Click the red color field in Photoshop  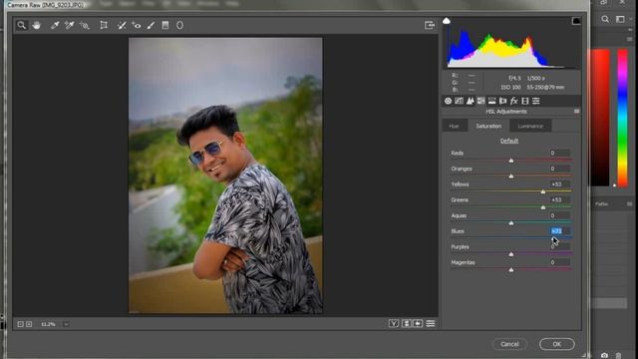[600, 118]
